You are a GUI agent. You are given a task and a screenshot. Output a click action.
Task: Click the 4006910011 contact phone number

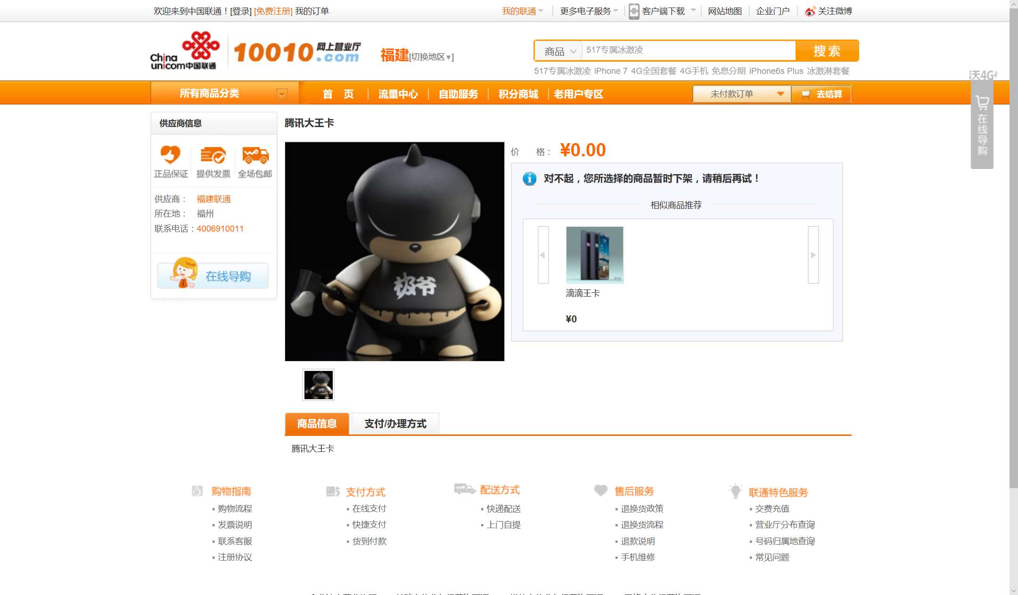tap(220, 229)
